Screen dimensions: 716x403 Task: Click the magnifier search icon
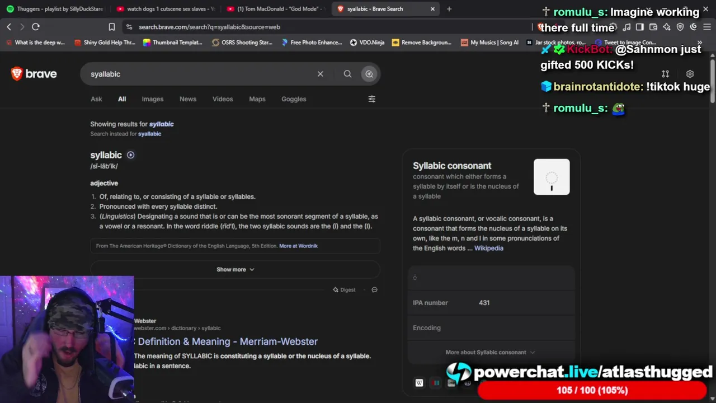347,74
